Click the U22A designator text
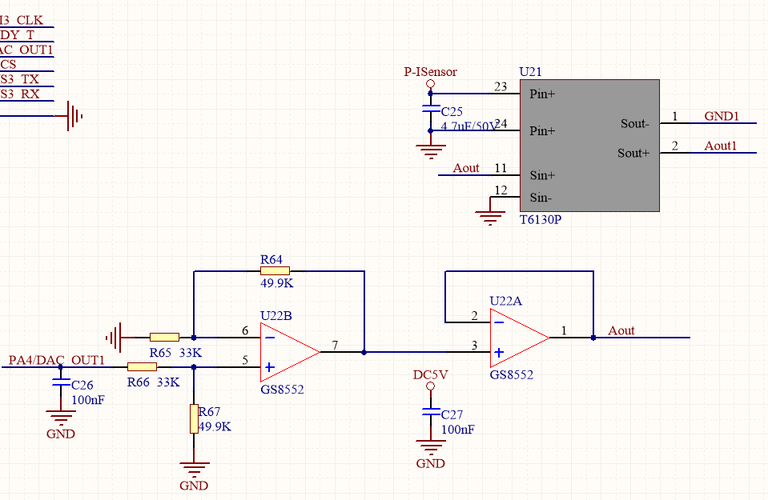This screenshot has width=768, height=500. tap(506, 302)
